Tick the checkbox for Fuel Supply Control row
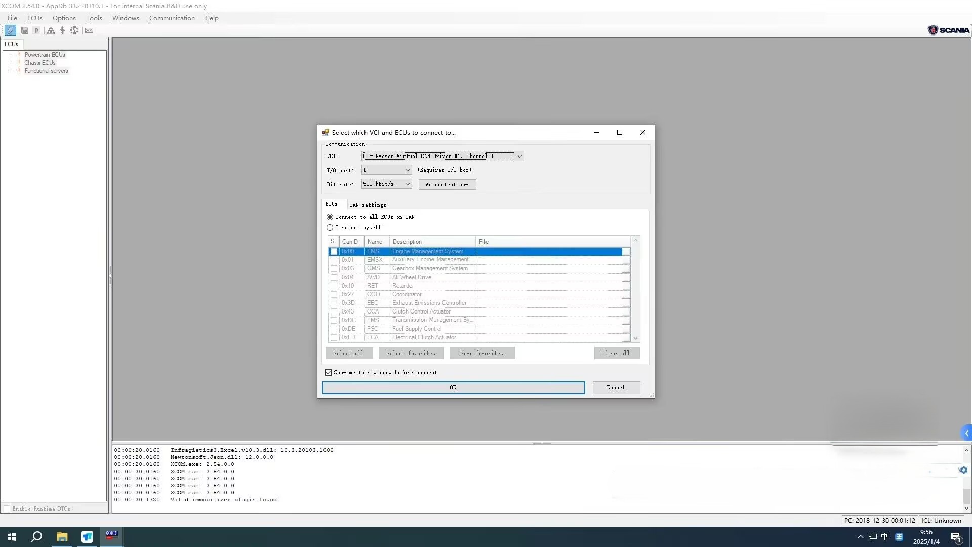Screen dimensions: 972x547 [334, 329]
